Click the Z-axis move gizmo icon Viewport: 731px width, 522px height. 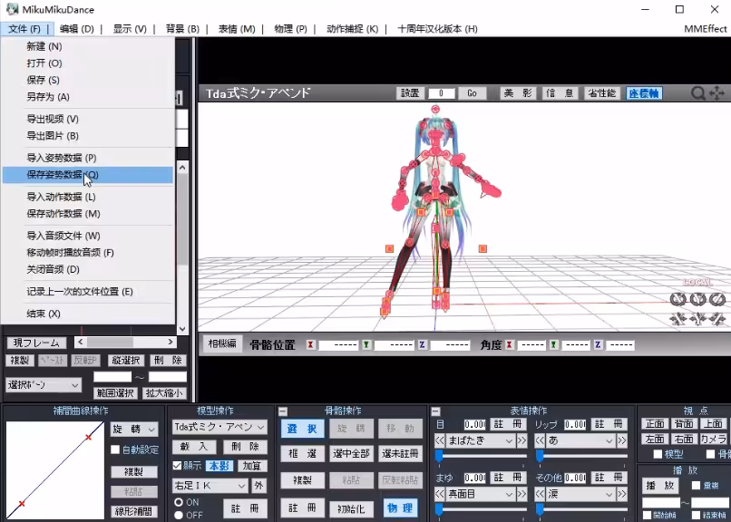point(718,318)
